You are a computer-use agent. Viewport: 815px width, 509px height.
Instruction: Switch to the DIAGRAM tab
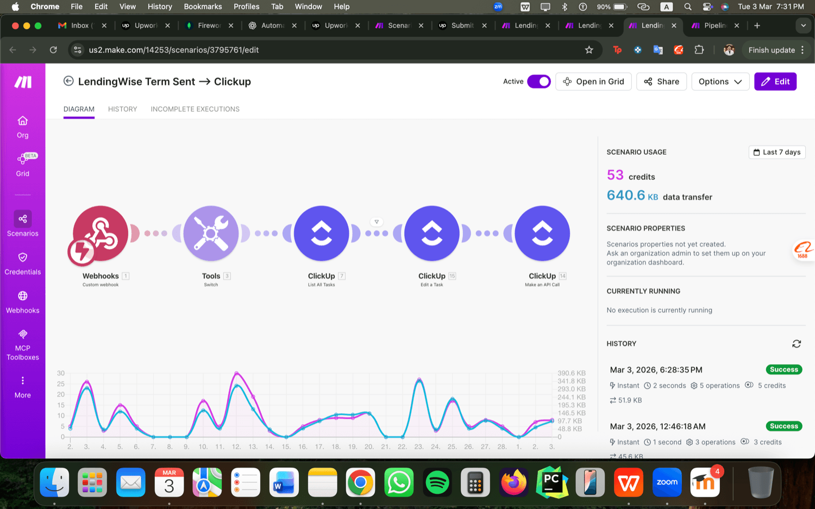click(x=79, y=109)
